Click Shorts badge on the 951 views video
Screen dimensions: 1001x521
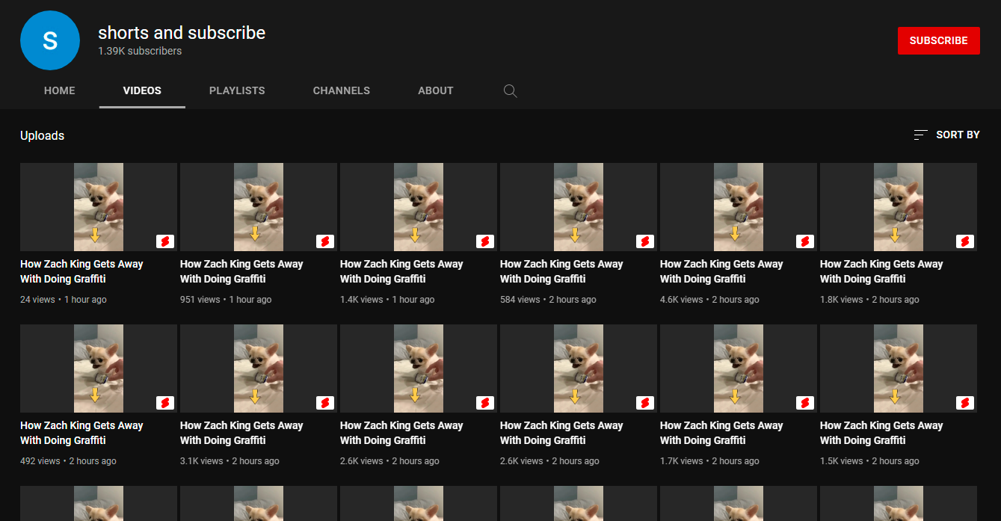(325, 241)
